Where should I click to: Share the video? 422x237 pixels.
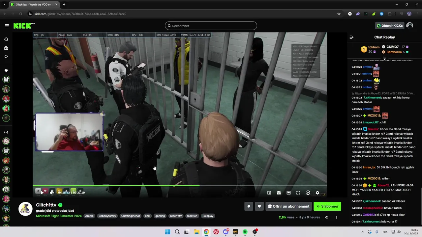coord(326,217)
